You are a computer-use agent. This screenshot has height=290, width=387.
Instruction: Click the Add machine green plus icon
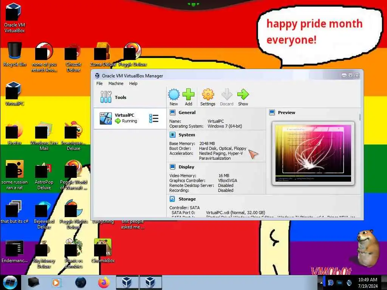[189, 94]
